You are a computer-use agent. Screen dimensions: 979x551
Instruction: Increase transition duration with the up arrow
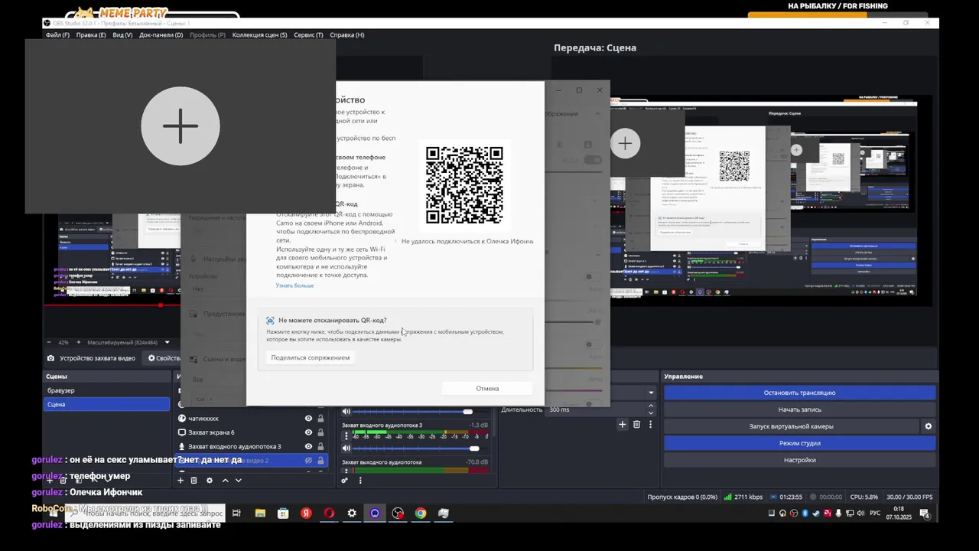point(652,407)
